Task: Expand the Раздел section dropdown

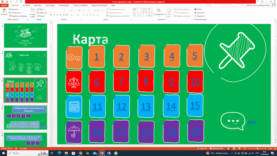Action: (x=42, y=16)
